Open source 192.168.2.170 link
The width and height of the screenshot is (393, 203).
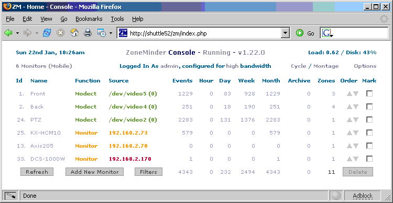coord(130,159)
